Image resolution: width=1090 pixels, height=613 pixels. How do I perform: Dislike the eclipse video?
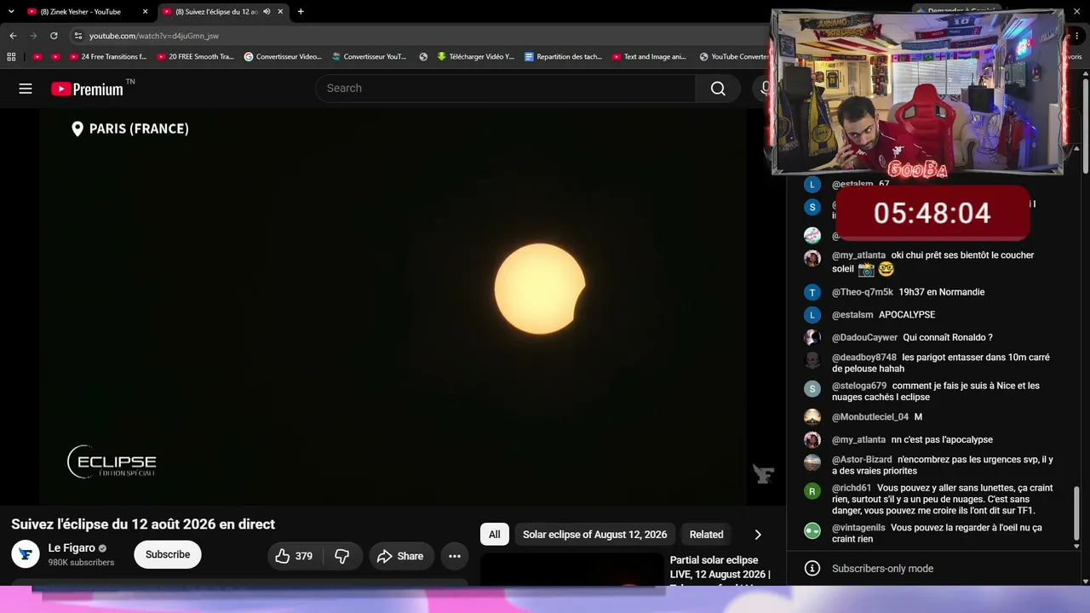click(341, 556)
